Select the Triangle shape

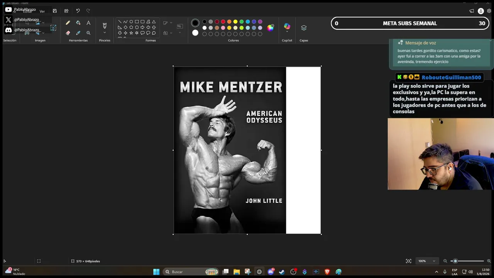(154, 22)
